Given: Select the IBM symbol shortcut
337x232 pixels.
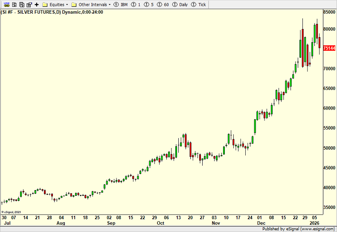Looking at the screenshot, I should (x=121, y=4).
